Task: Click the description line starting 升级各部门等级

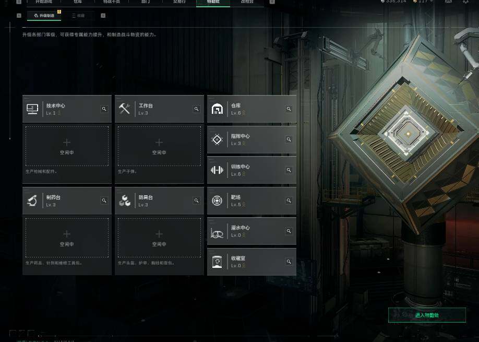Action: [x=90, y=34]
